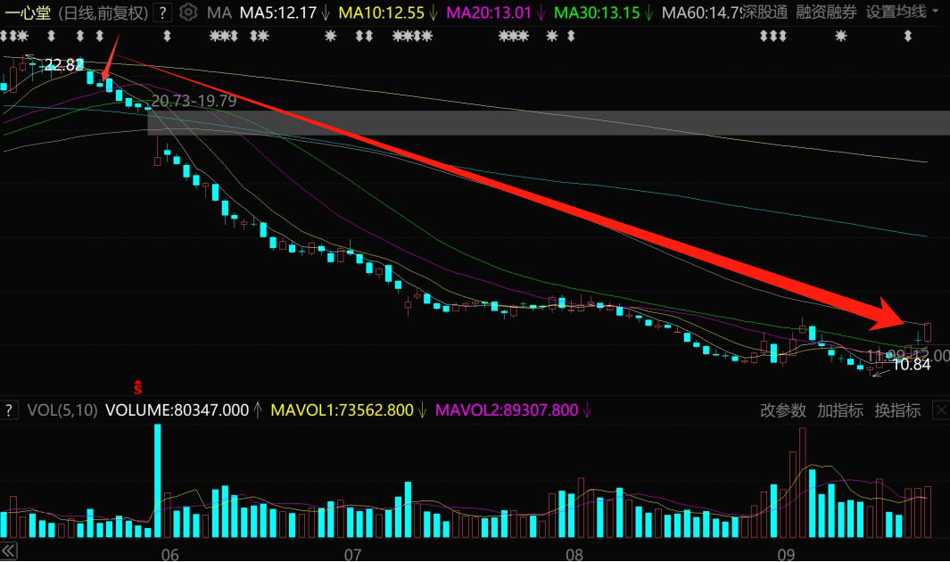The image size is (950, 562).
Task: Click the (日线,前复权) period label
Action: click(x=103, y=12)
